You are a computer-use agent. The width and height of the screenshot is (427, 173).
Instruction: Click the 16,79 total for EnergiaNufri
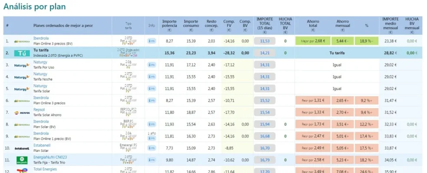[265, 160]
